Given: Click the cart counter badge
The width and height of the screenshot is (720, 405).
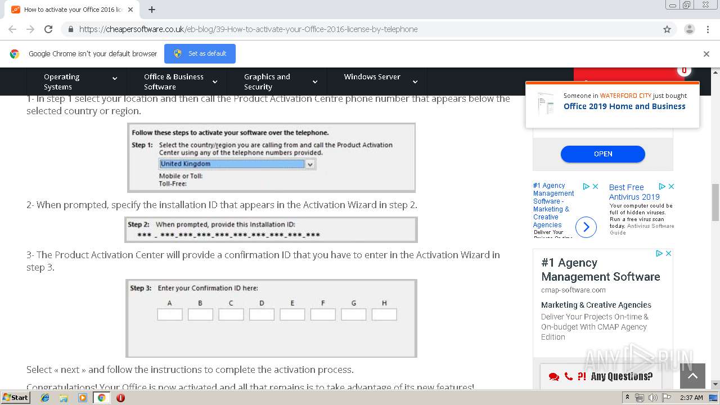Looking at the screenshot, I should [684, 70].
